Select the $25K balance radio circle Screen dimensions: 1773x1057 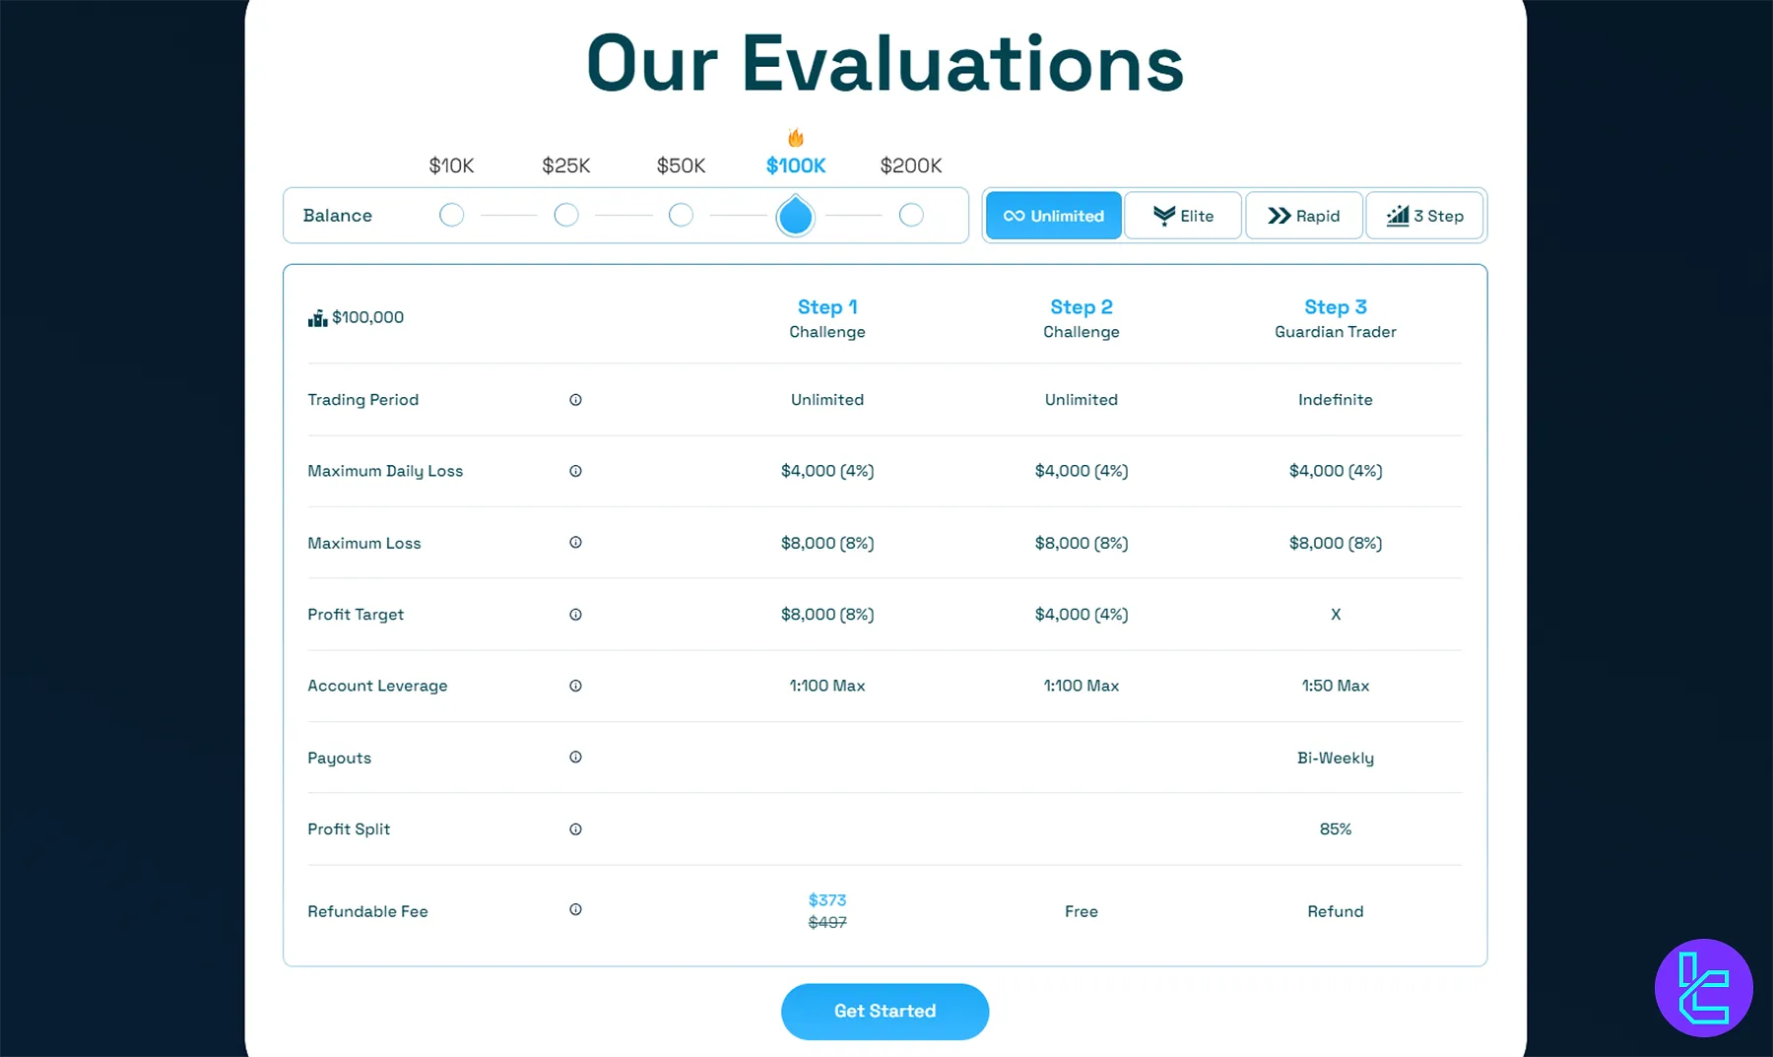coord(566,215)
